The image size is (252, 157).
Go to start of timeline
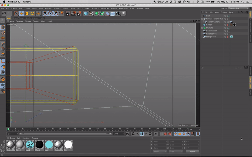coord(128,134)
